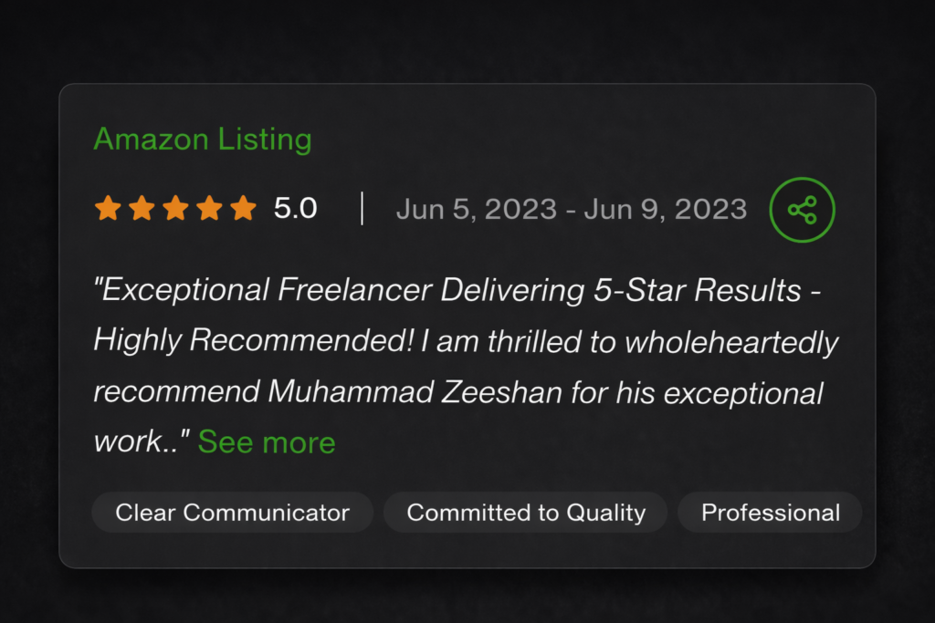Select the Clear Communicator tag
The image size is (935, 623).
click(232, 513)
